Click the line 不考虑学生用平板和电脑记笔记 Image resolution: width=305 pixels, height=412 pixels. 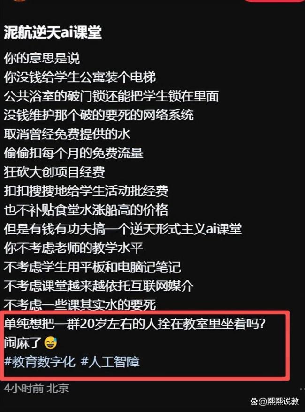click(x=92, y=267)
